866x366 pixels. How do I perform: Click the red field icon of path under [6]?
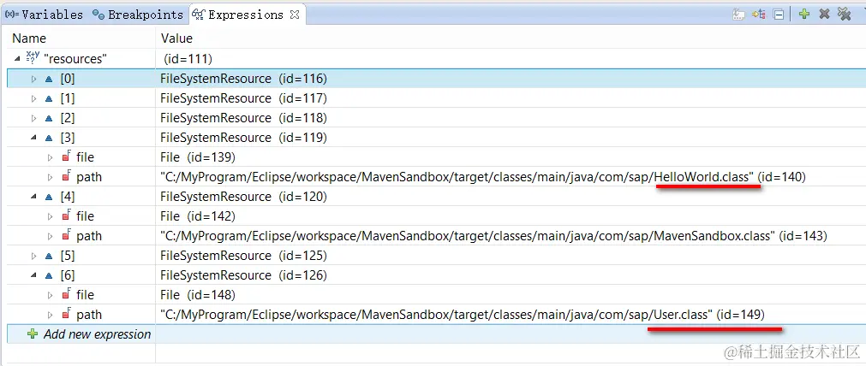tap(67, 315)
